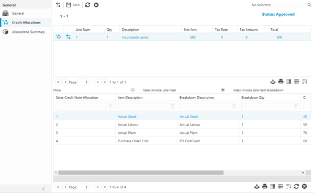Click the search magnifier icon at top right

[309, 5]
